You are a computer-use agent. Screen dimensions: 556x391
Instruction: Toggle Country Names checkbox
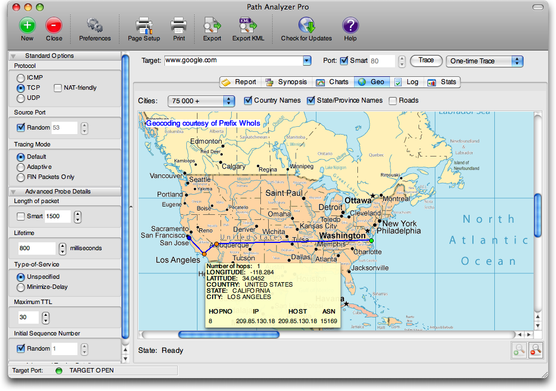pyautogui.click(x=248, y=100)
